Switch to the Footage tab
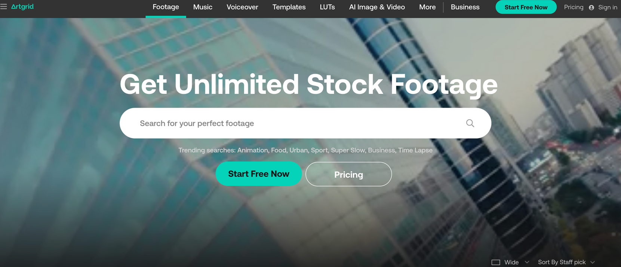 [166, 7]
